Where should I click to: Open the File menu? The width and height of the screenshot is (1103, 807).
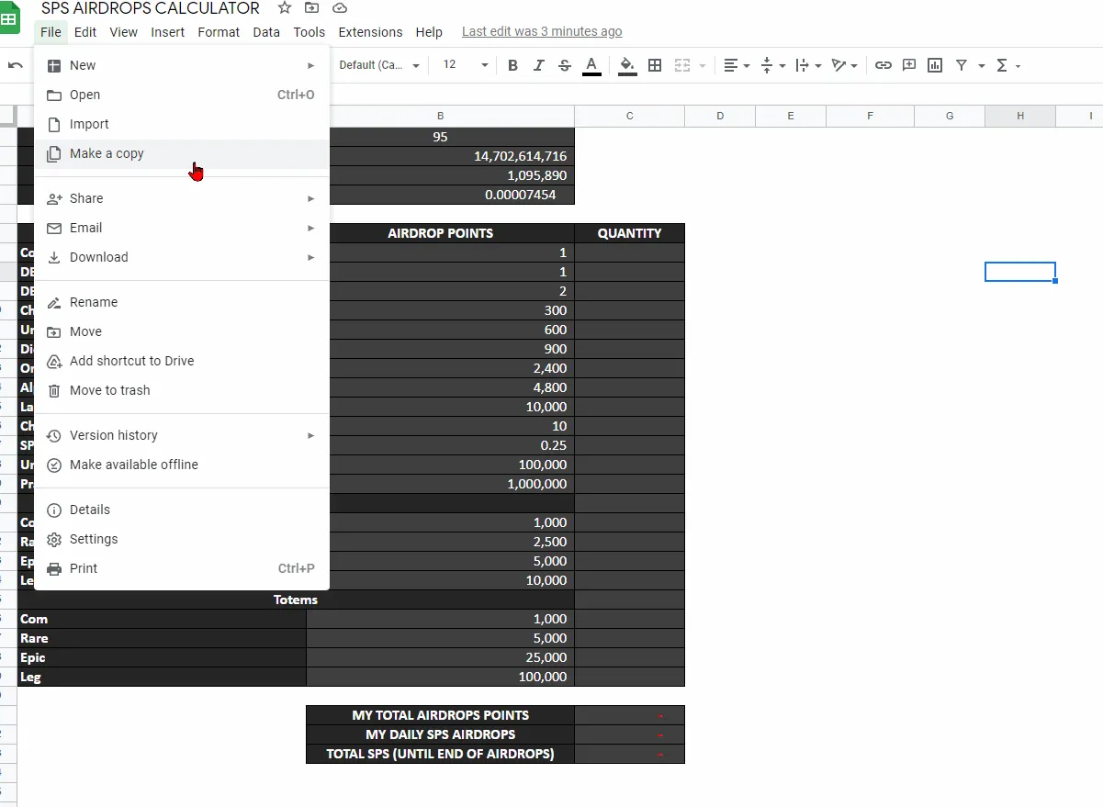51,32
